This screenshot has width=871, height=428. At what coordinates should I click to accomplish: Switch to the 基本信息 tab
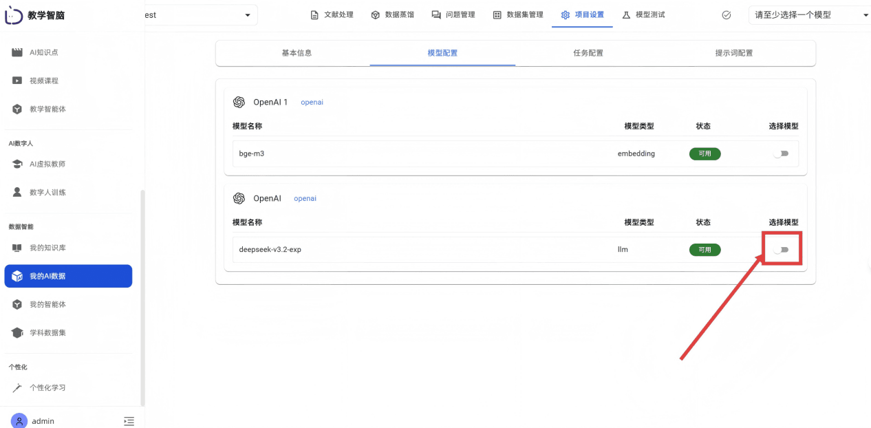pos(297,53)
